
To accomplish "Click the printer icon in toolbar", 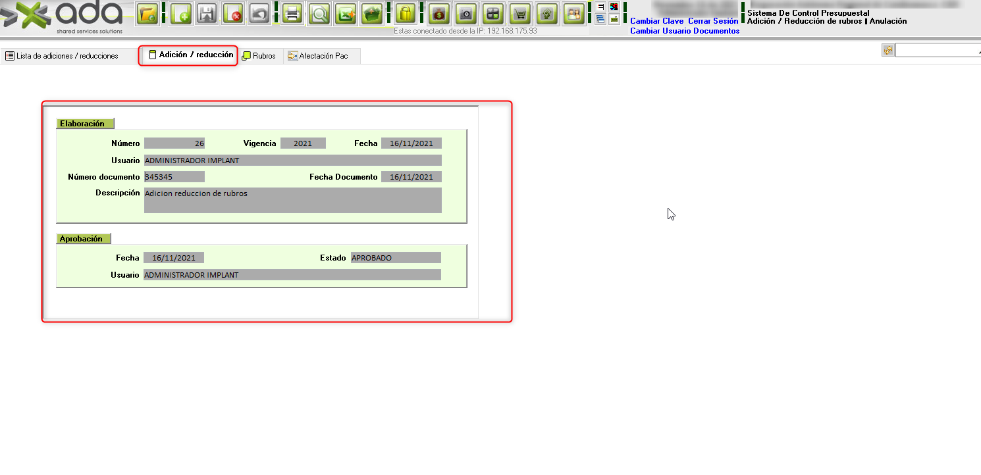I will pos(292,14).
